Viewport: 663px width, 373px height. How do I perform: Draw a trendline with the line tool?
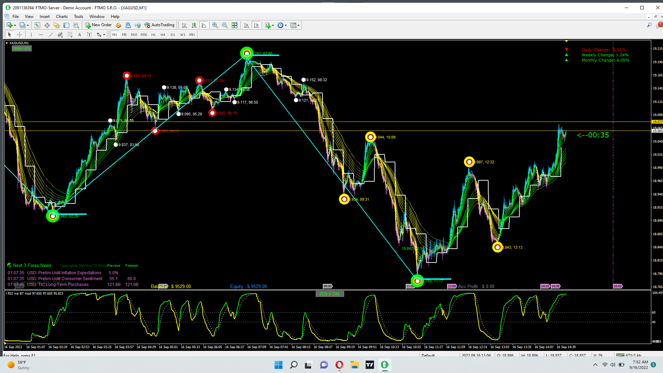pyautogui.click(x=51, y=35)
